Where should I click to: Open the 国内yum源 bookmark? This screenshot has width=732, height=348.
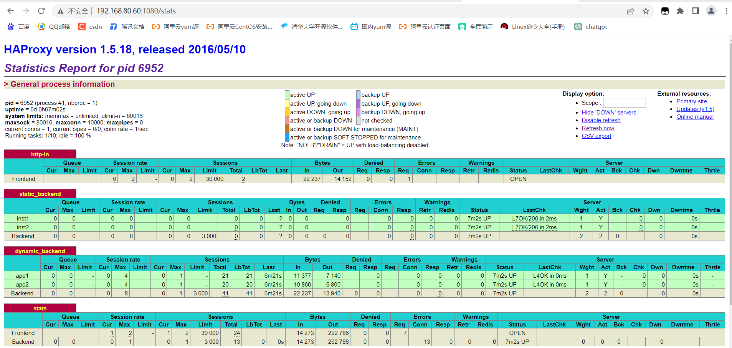click(x=371, y=27)
